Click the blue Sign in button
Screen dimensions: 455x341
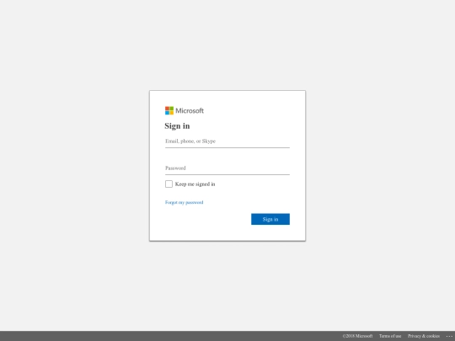pos(270,219)
